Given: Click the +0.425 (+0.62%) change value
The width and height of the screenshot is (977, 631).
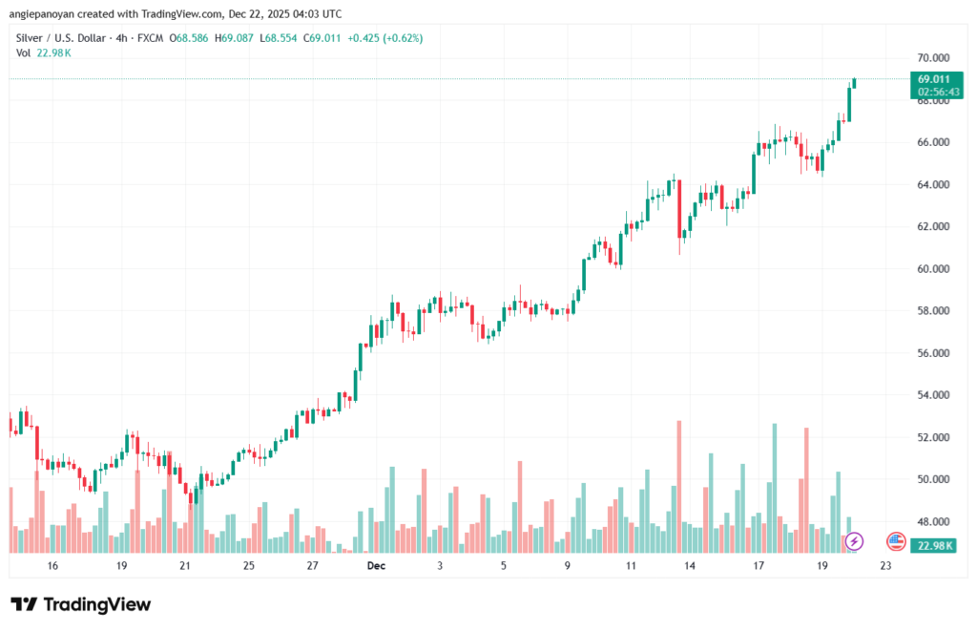Looking at the screenshot, I should [385, 38].
